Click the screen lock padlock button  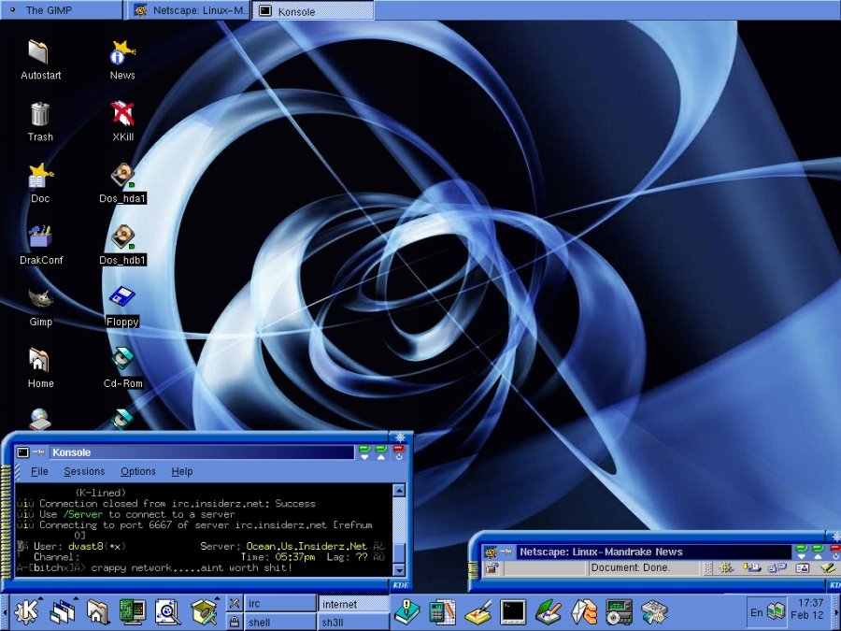coord(235,622)
